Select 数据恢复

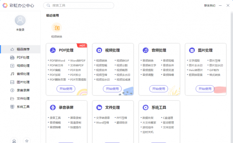click(x=148, y=118)
